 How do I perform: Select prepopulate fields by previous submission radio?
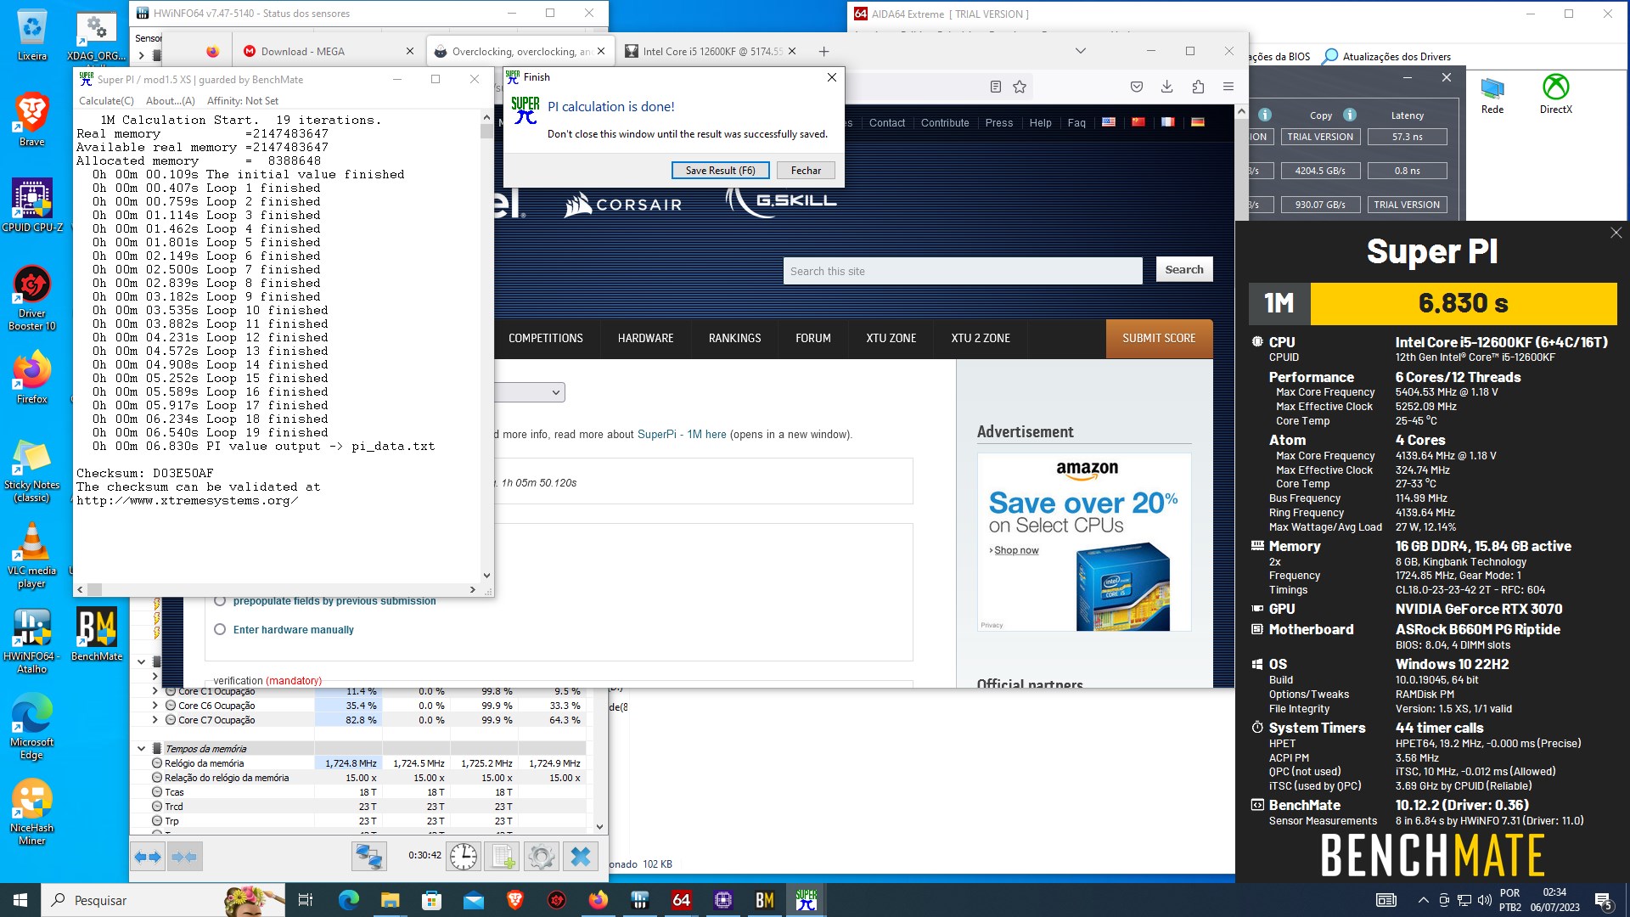(220, 600)
